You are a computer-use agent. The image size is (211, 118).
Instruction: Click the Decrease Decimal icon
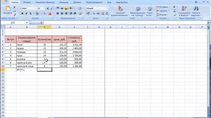107,13
